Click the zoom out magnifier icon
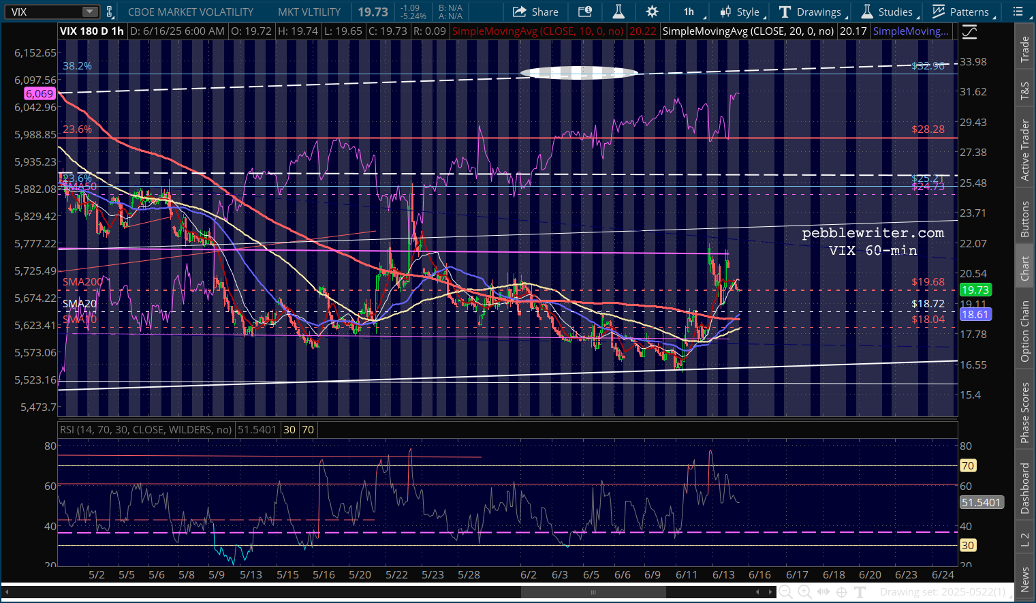1036x603 pixels. pyautogui.click(x=785, y=592)
